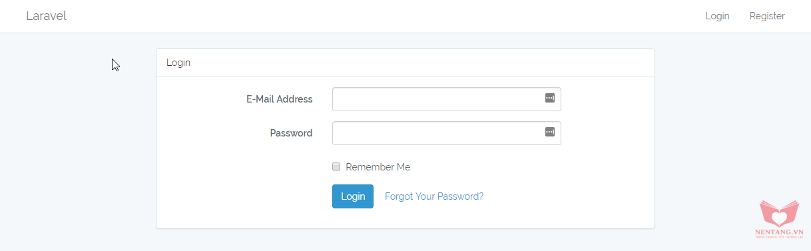Click the Remember Me label text
Viewport: 811px width, 251px height.
(378, 167)
